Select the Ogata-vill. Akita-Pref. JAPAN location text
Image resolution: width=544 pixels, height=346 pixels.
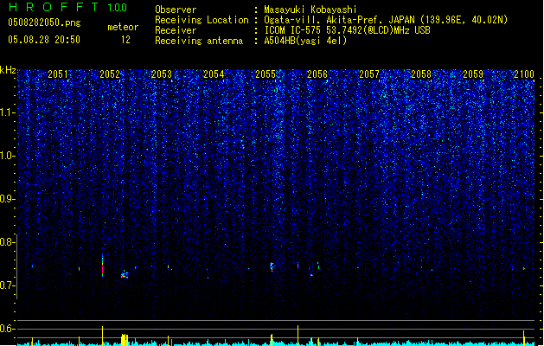click(x=386, y=20)
